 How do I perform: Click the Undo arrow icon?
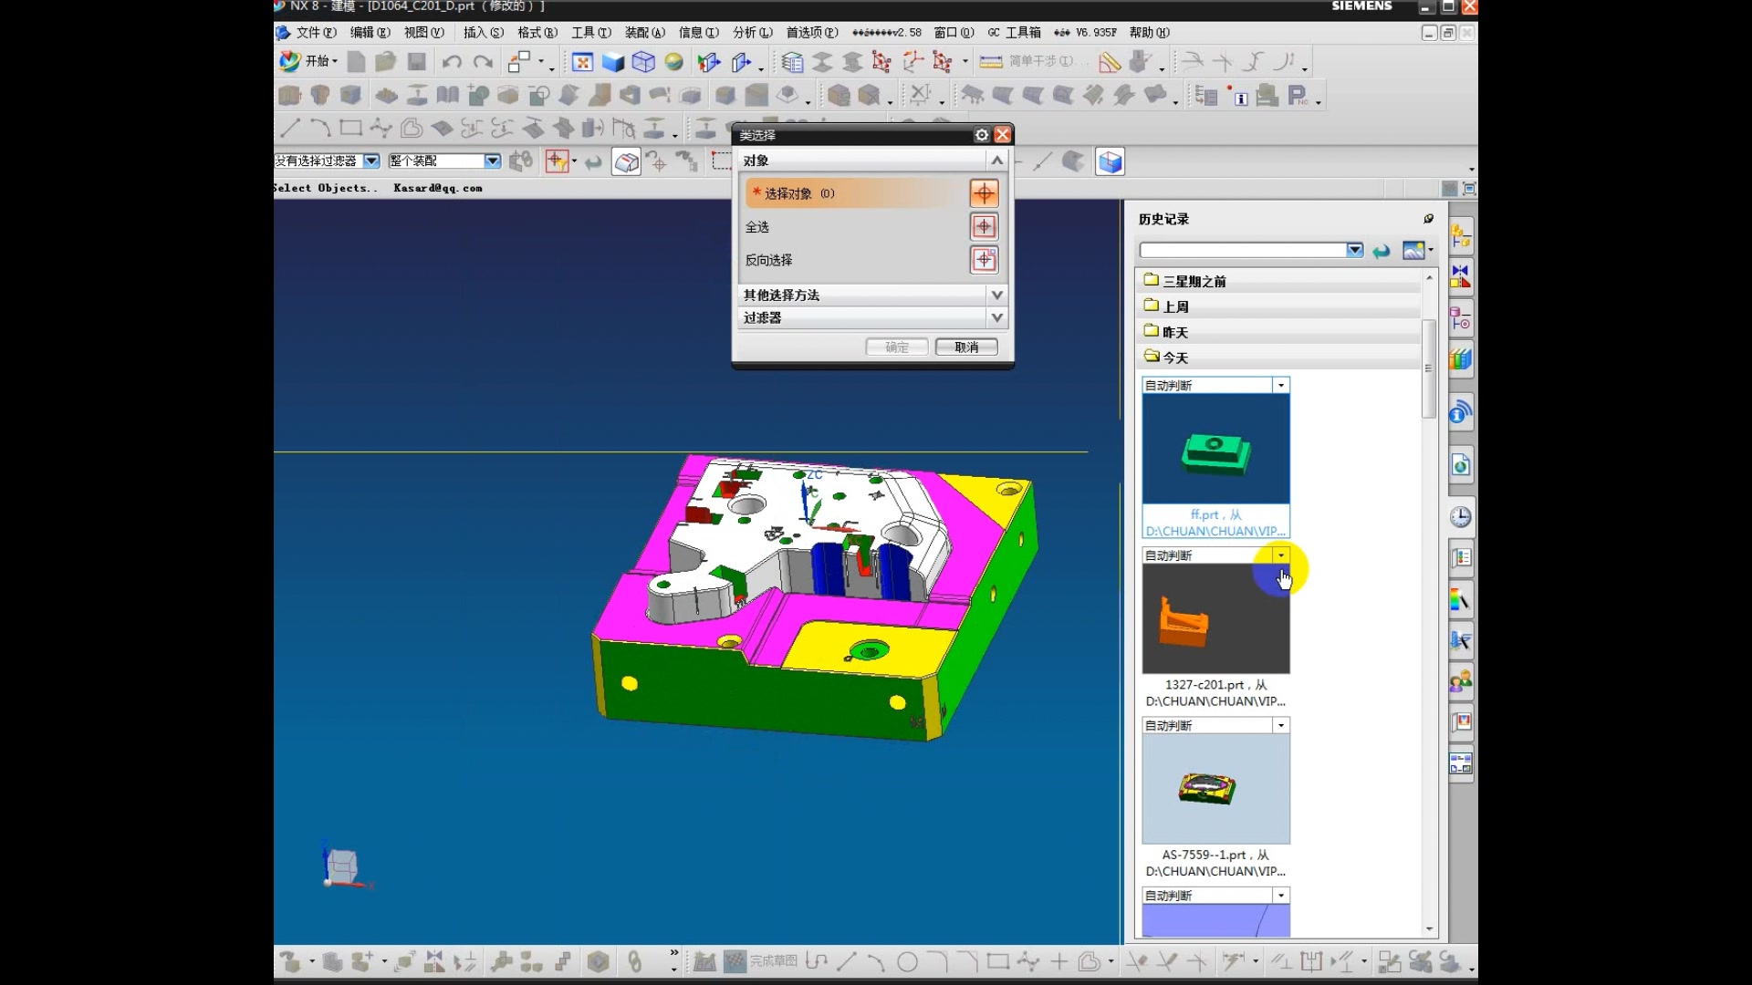coord(452,62)
